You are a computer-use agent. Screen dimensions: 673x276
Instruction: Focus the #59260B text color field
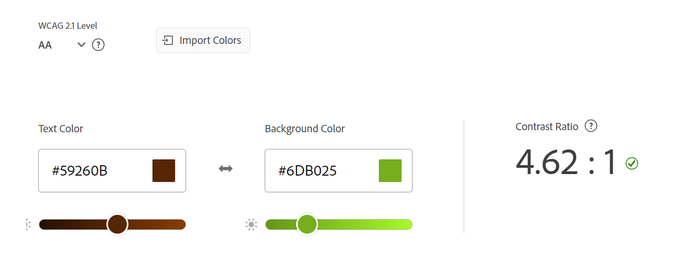(x=94, y=170)
